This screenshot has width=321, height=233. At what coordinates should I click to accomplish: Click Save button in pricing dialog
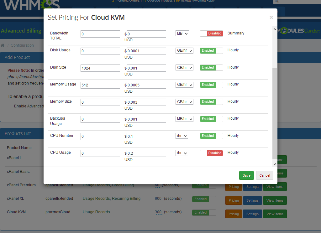246,175
